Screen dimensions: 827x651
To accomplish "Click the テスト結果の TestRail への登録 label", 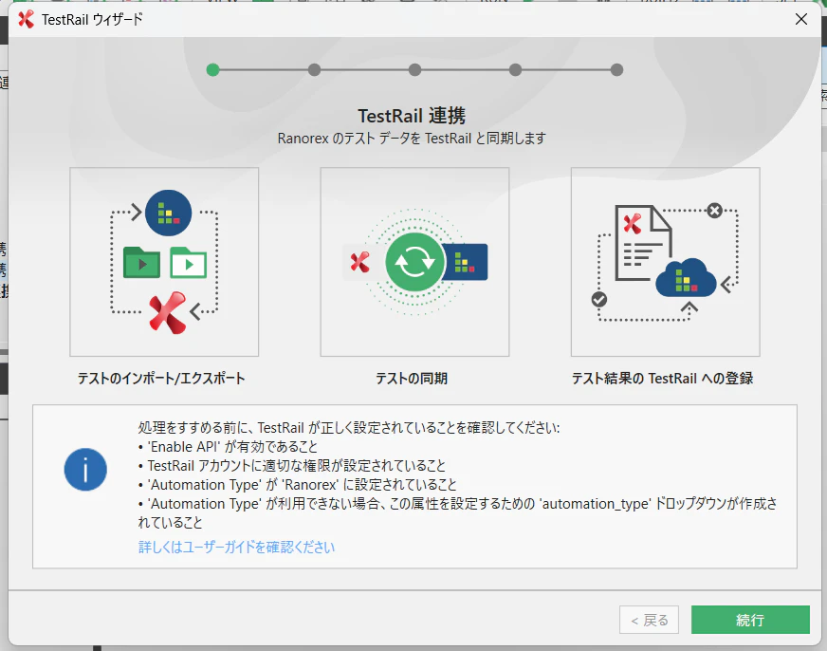I will [x=662, y=379].
